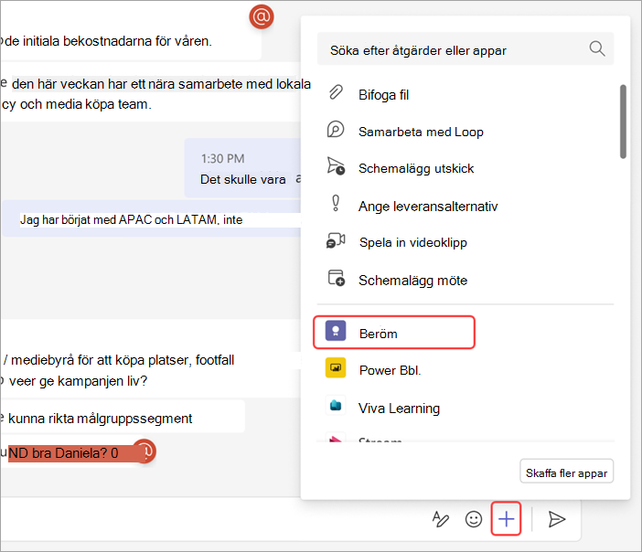The height and width of the screenshot is (552, 642).
Task: Click the paperclip Bifoga fil icon
Action: (336, 92)
